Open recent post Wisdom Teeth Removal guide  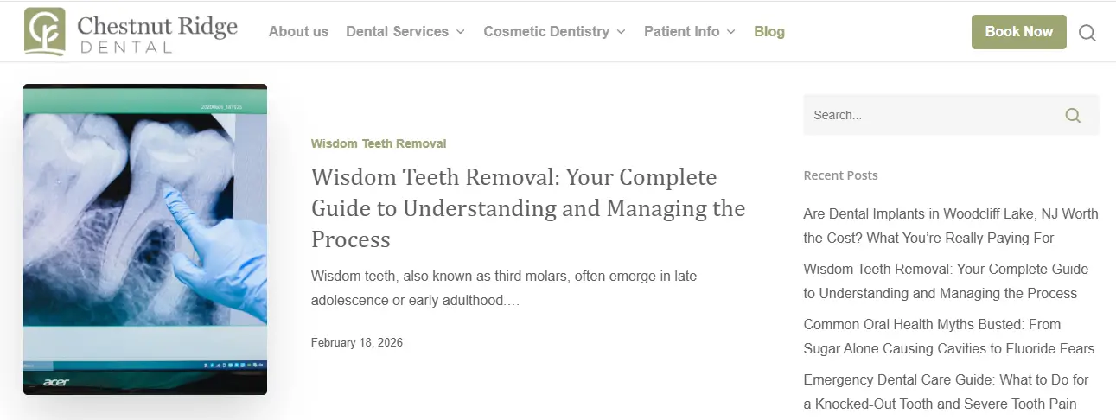click(x=946, y=281)
